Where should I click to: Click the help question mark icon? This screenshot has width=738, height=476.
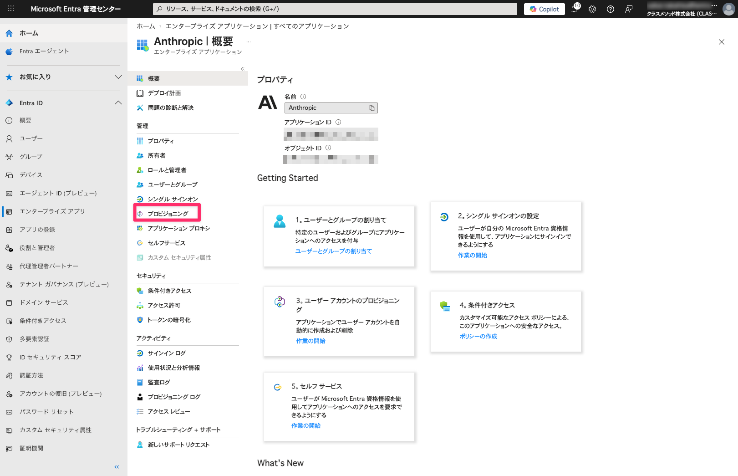[x=611, y=9]
